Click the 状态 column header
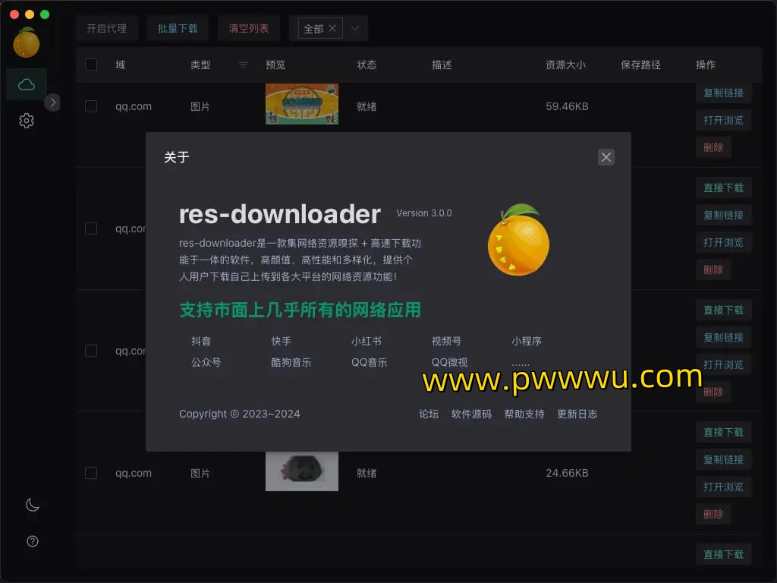Image resolution: width=777 pixels, height=583 pixels. (366, 65)
